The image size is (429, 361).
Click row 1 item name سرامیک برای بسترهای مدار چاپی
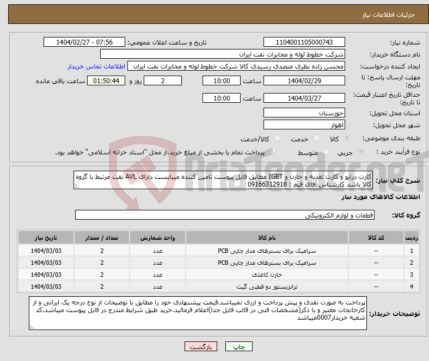[x=267, y=251]
